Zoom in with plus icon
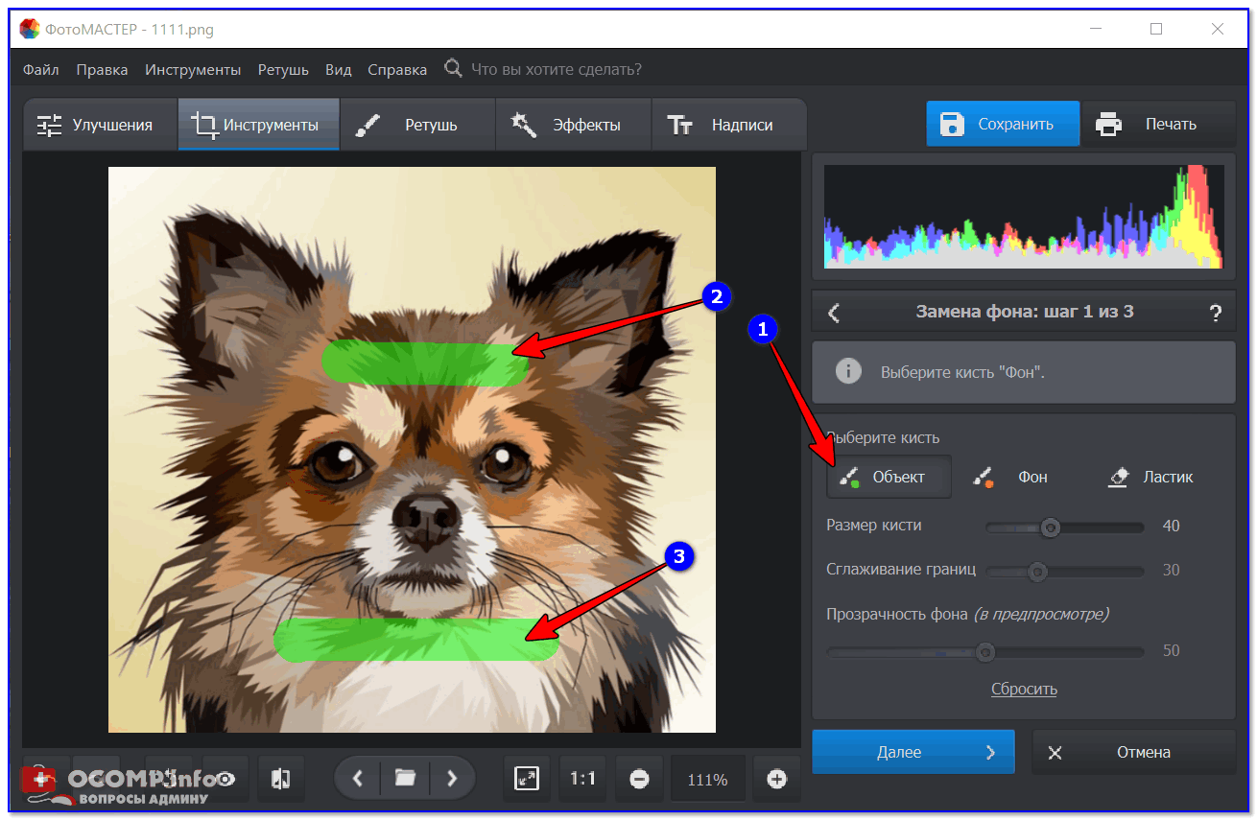 tap(777, 779)
